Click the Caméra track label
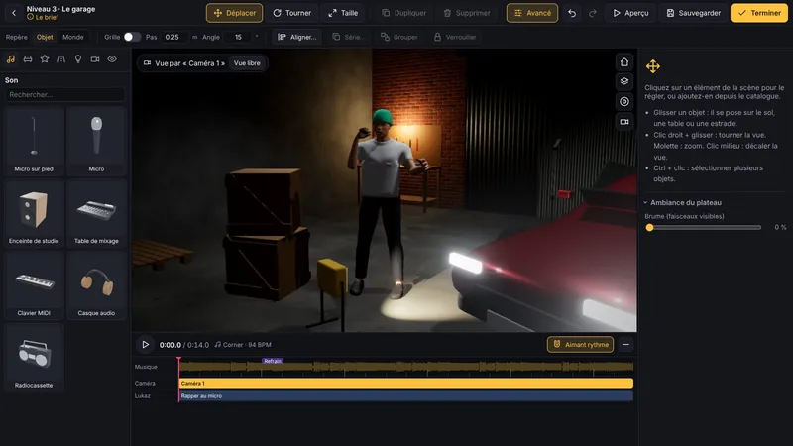 pos(145,384)
